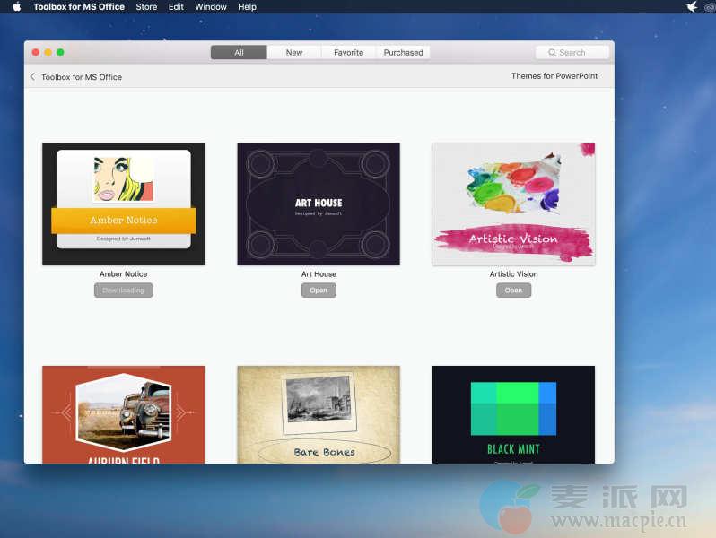This screenshot has width=716, height=538.
Task: Click the search magnifier icon
Action: point(553,53)
